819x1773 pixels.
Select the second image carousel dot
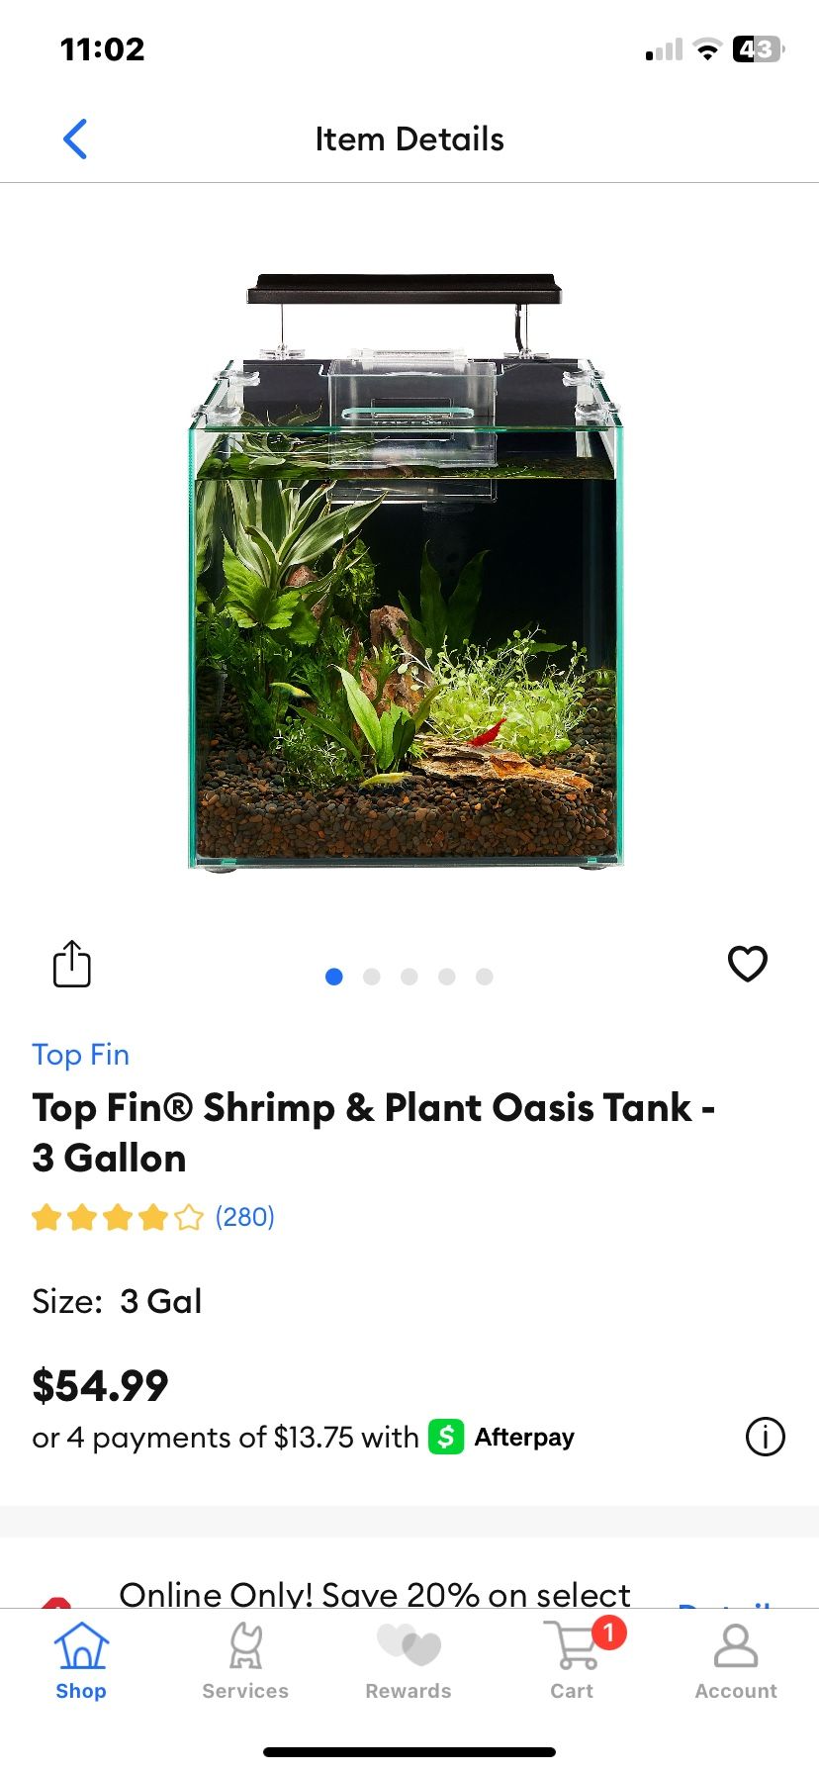(372, 978)
